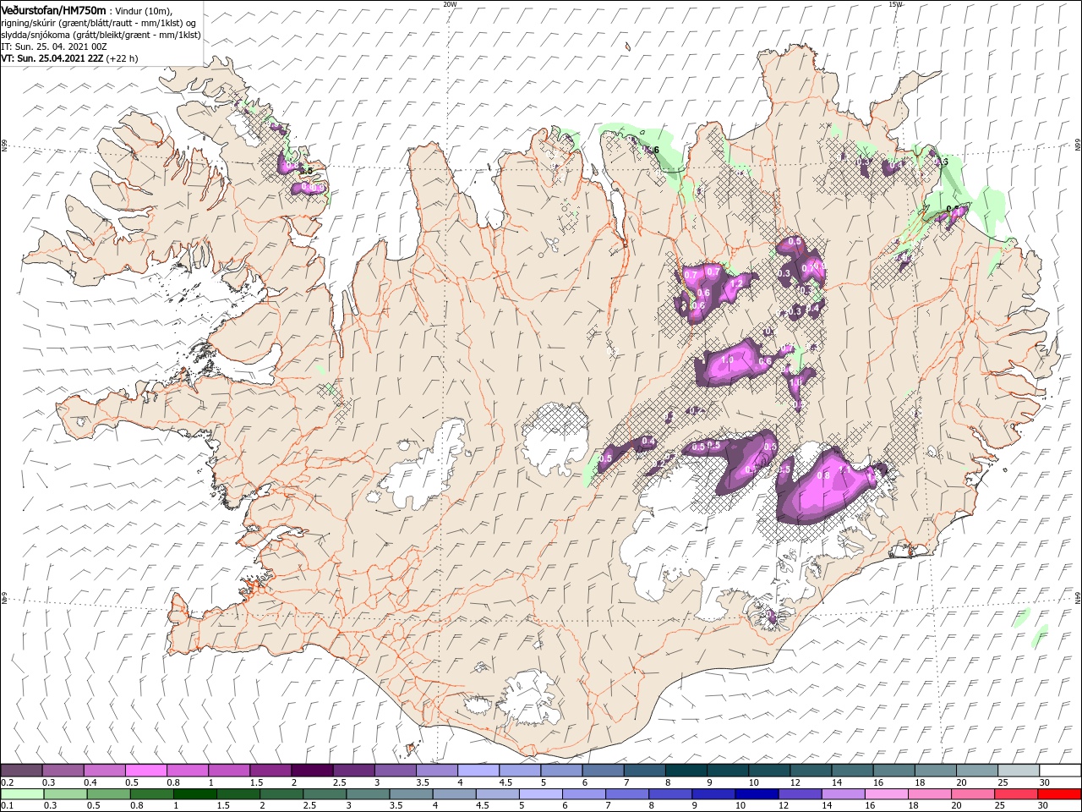Select the 'IT: Sun. 25. 04. 2021 00Z' line
Image resolution: width=1082 pixels, height=812 pixels.
[54, 47]
